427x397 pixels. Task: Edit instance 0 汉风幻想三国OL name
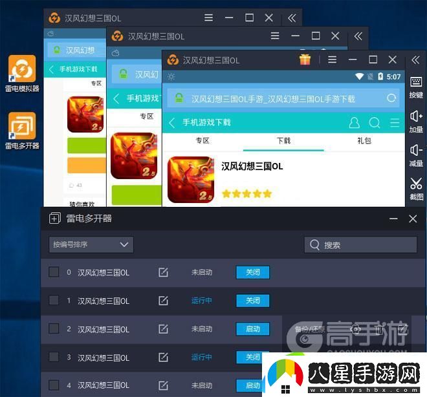163,272
